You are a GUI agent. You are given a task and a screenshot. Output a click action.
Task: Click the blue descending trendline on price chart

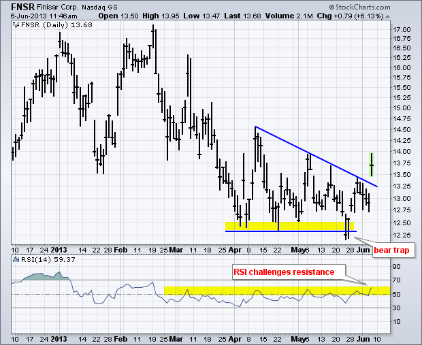click(x=316, y=157)
